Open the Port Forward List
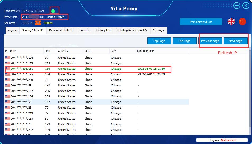Viewport: 252px width, 144px height. click(201, 22)
